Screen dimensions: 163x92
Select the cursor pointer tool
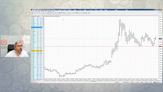[32, 15]
